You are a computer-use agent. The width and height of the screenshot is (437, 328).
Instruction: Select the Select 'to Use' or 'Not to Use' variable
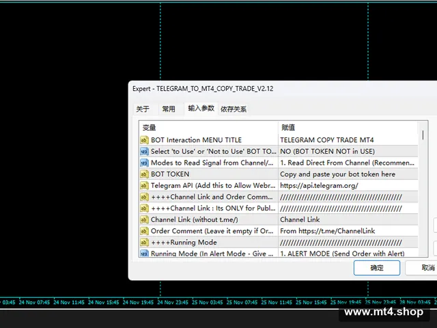[213, 152]
